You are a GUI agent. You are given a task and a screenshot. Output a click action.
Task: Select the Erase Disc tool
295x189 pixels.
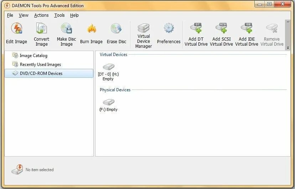(x=117, y=34)
